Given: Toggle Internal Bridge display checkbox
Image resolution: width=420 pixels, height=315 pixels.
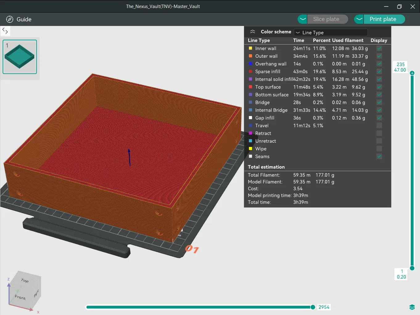Looking at the screenshot, I should (379, 110).
